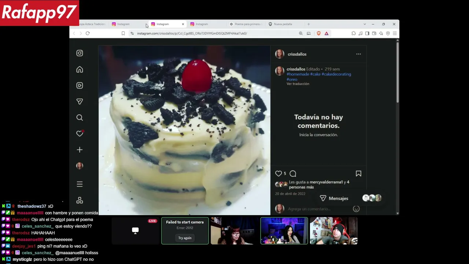This screenshot has height=264, width=469.
Task: Open Brave Shields lion icon
Action: tap(318, 33)
